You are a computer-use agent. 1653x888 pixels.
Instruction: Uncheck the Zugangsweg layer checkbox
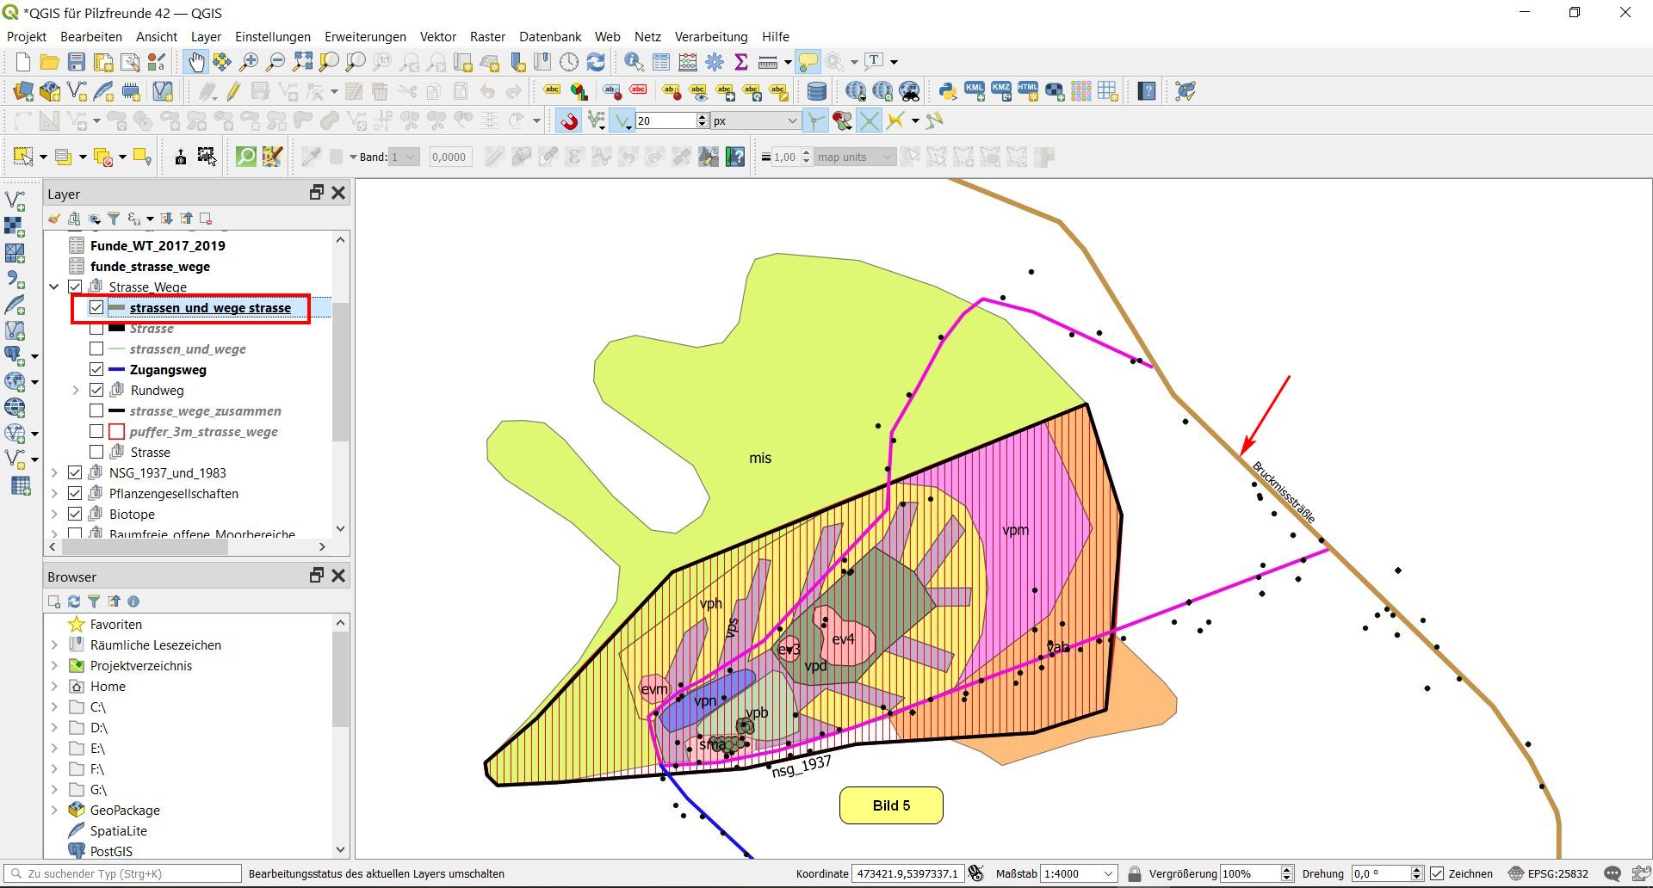pyautogui.click(x=96, y=370)
